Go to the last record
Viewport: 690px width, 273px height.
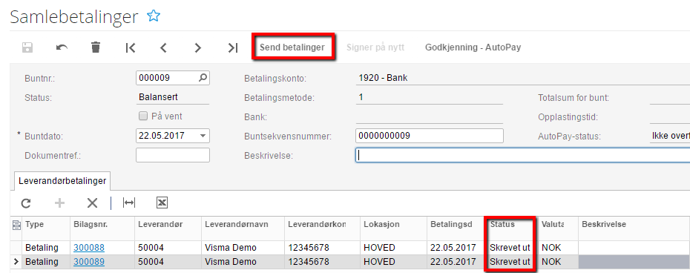click(x=233, y=47)
